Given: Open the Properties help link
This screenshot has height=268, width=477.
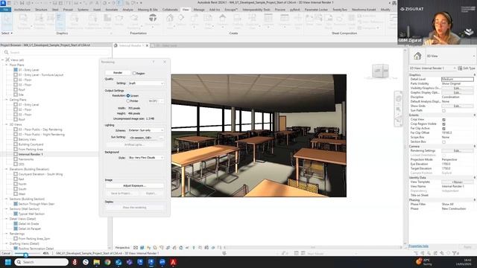Looking at the screenshot, I should click(419, 246).
